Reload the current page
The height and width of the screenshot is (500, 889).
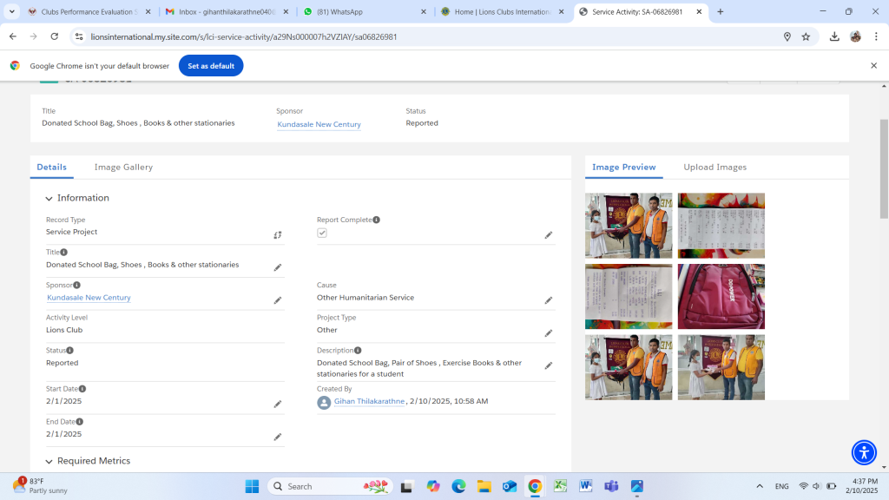55,36
